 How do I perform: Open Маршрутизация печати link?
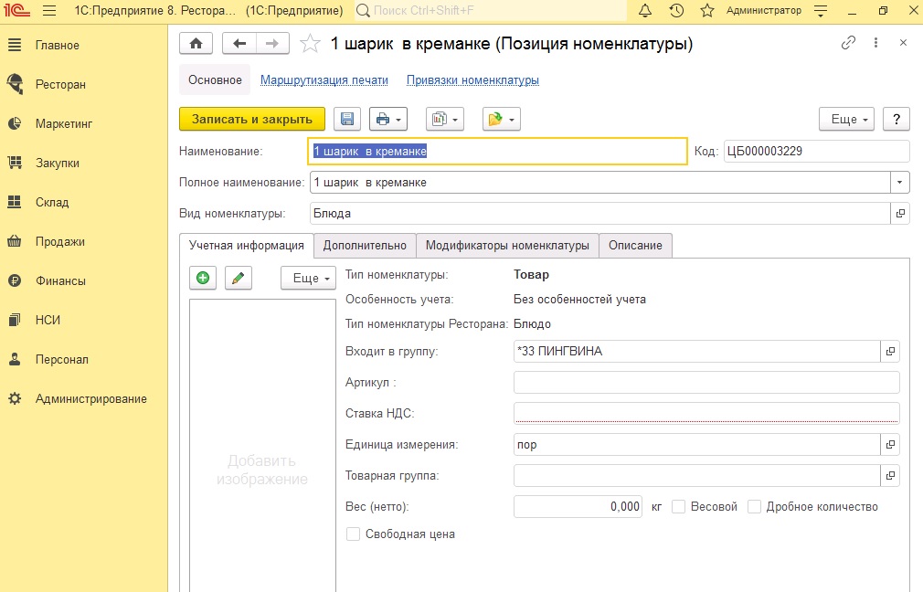click(324, 80)
